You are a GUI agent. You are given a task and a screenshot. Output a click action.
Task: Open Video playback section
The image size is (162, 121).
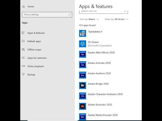[36, 66]
